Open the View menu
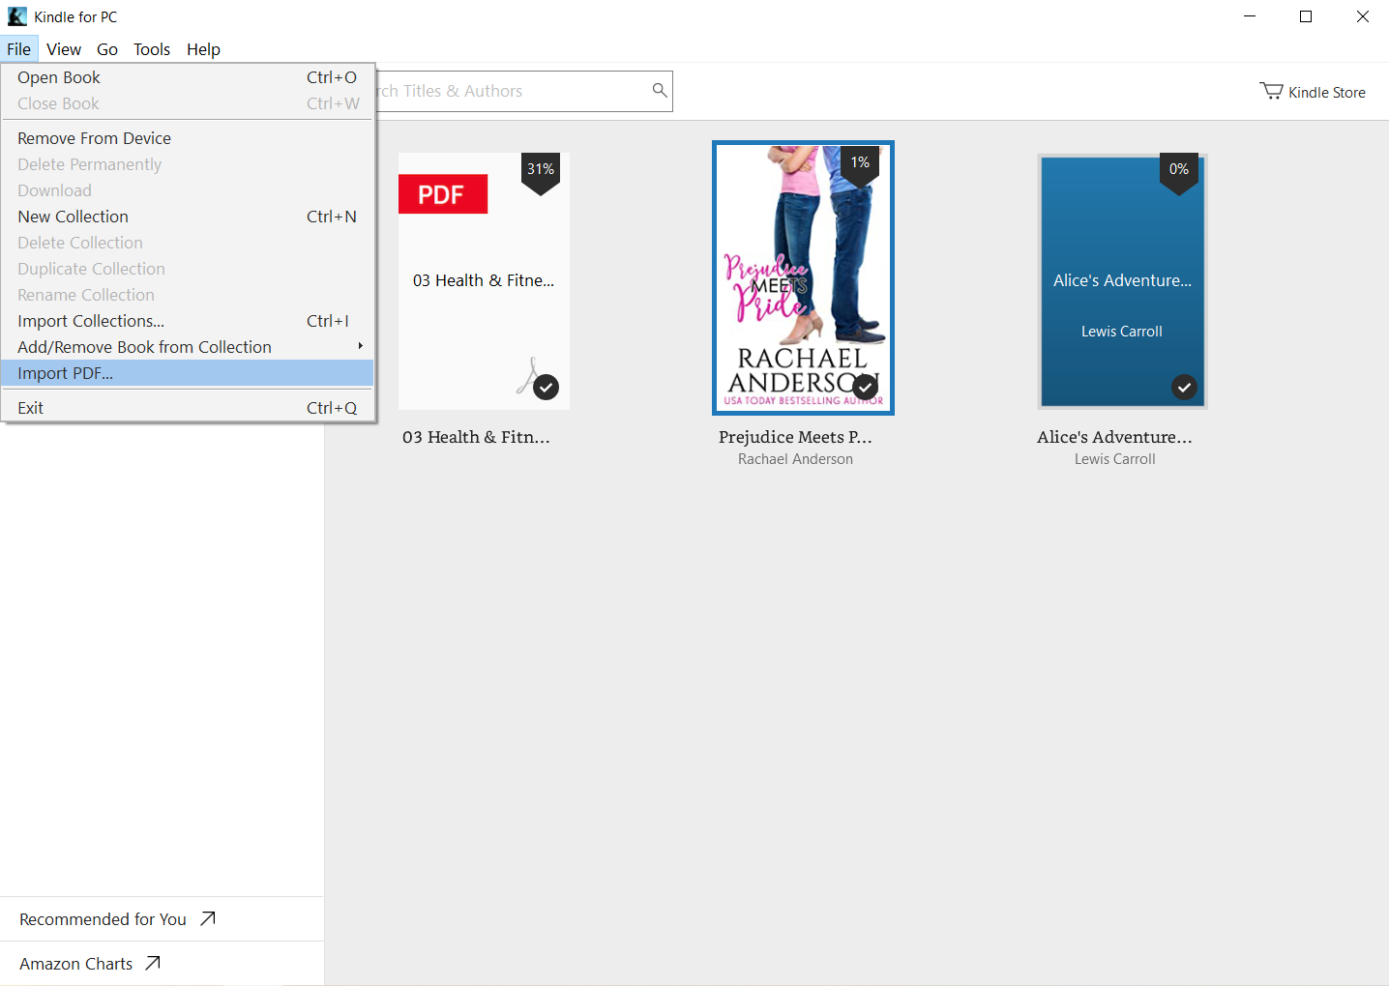This screenshot has height=986, width=1389. (64, 49)
